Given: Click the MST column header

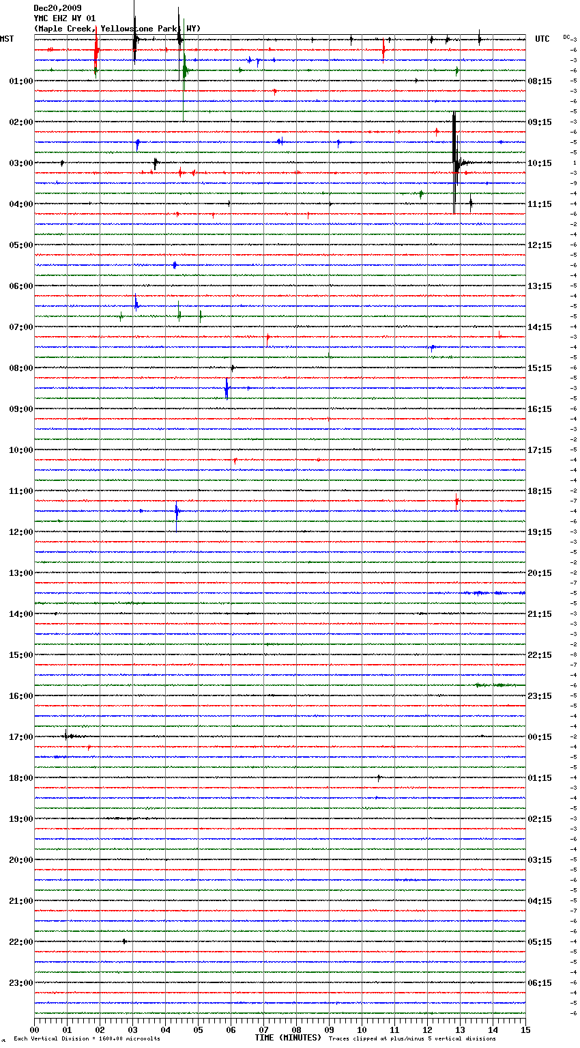Looking at the screenshot, I should pyautogui.click(x=7, y=39).
